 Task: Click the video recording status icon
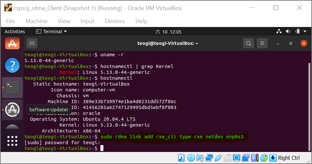coord(246,158)
